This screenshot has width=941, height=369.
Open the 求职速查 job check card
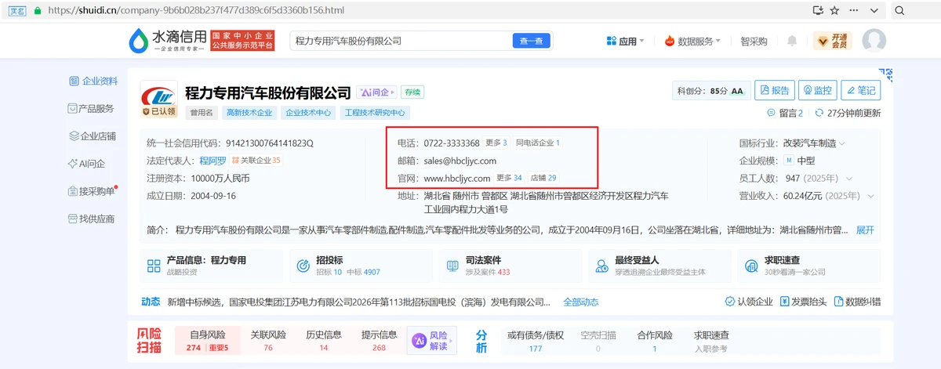[809, 266]
